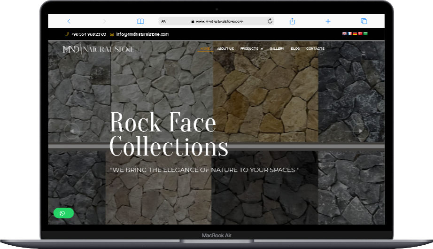433x249 pixels.
Task: Show all tabs overview icon
Action: (x=364, y=21)
